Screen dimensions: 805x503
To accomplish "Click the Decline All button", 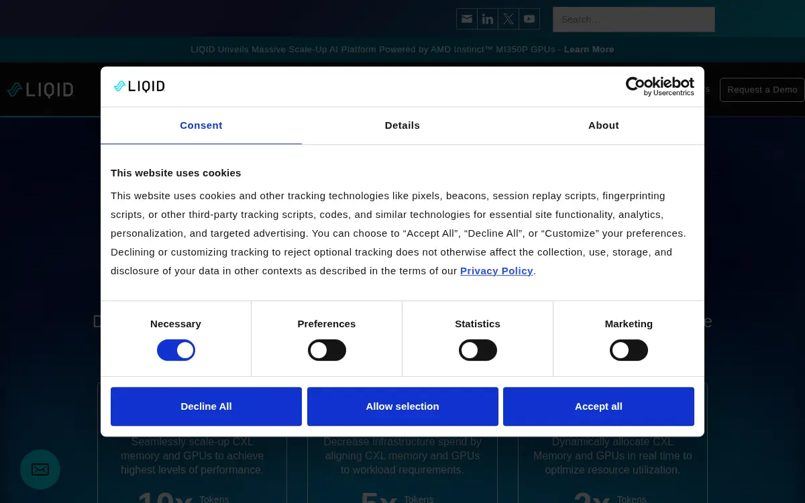I will (x=206, y=406).
